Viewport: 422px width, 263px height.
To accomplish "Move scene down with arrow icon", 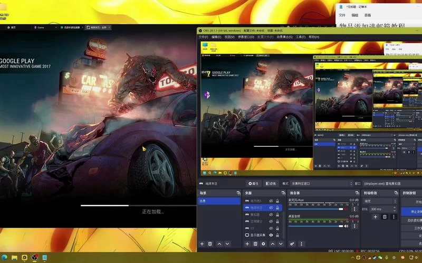I will [x=227, y=244].
